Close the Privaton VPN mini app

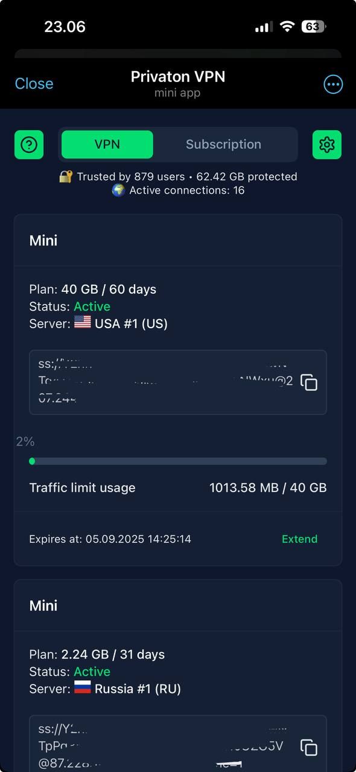(34, 84)
